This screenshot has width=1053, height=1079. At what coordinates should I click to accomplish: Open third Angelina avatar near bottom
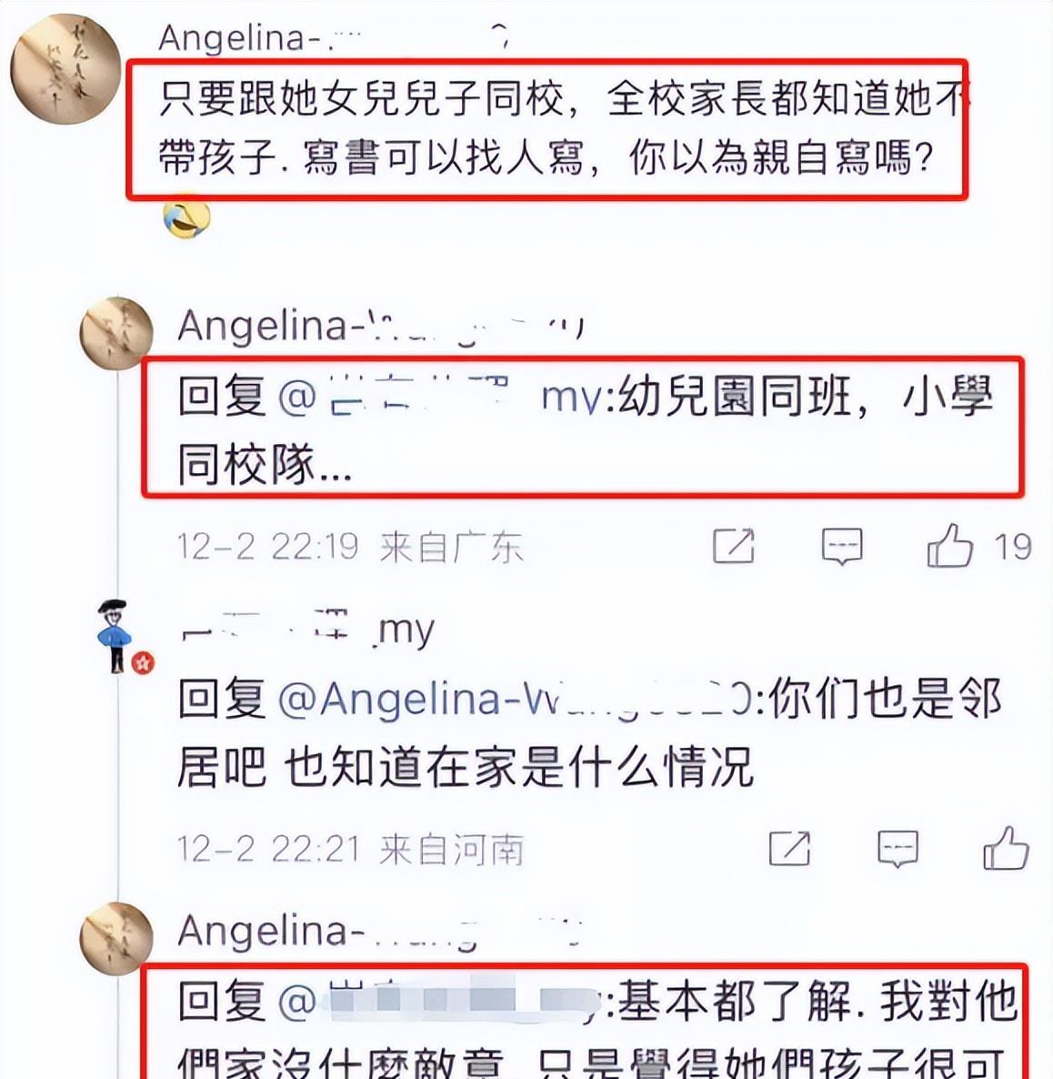(116, 938)
